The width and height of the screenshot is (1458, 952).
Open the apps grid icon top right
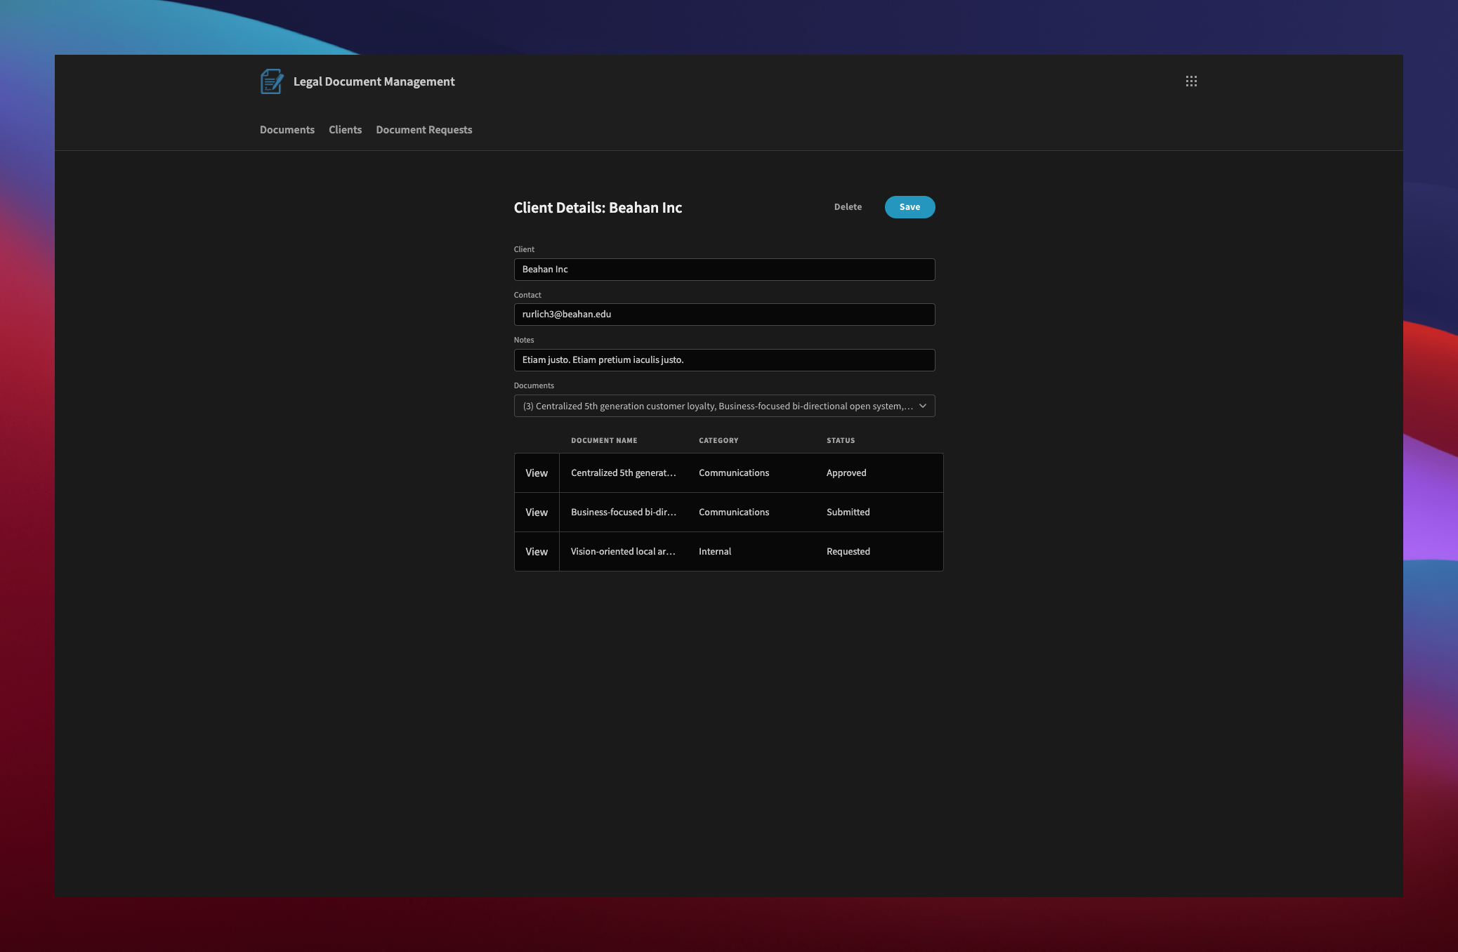[1192, 81]
